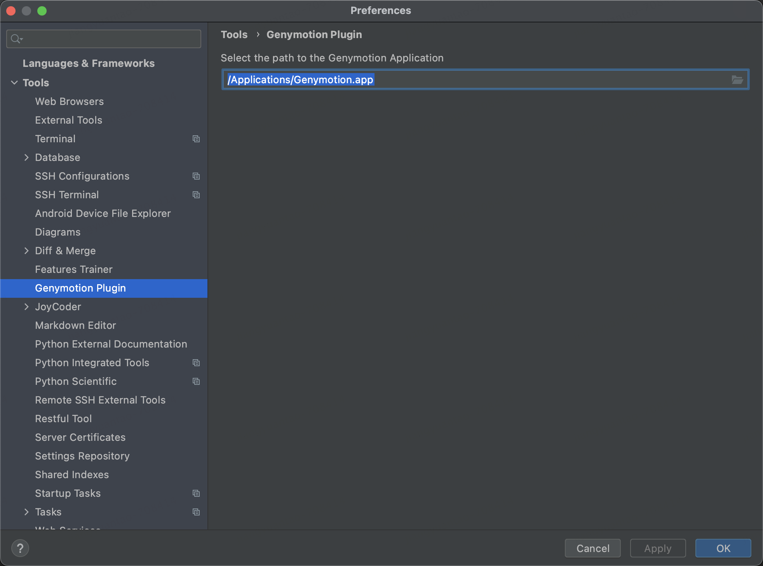Viewport: 763px width, 566px height.
Task: Click the search magnifier icon
Action: [x=16, y=39]
